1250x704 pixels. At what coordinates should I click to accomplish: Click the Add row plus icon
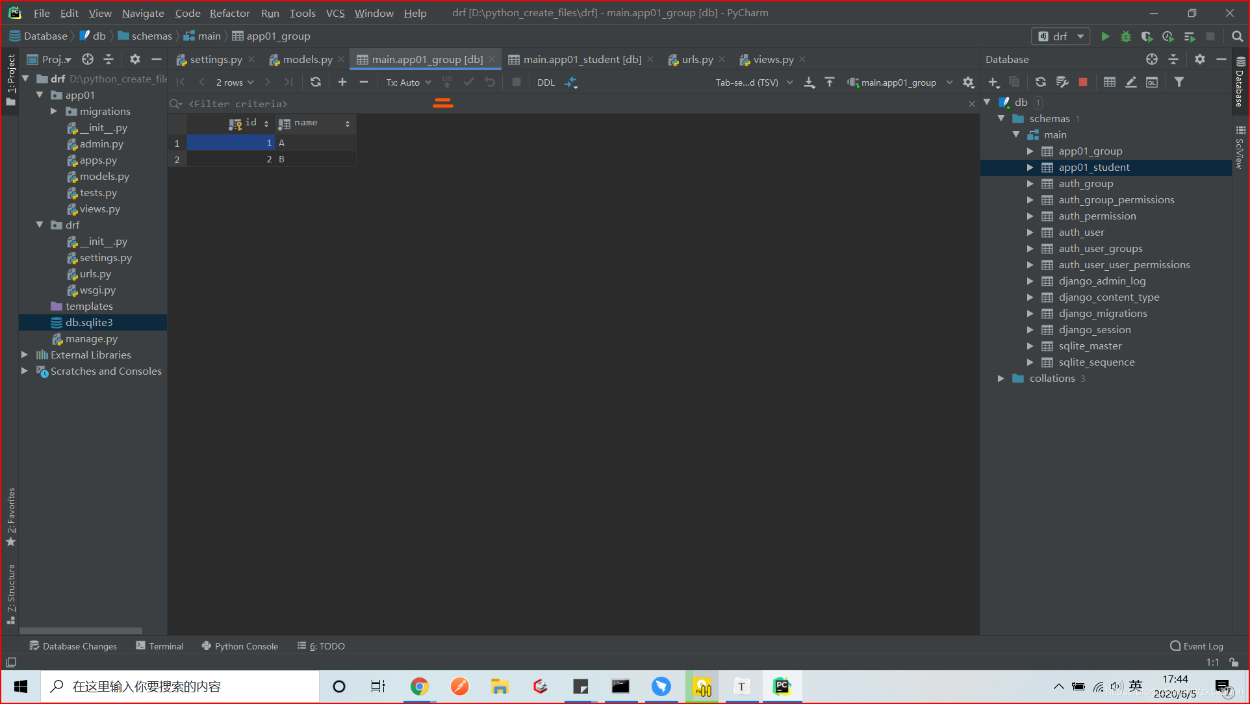click(x=342, y=82)
